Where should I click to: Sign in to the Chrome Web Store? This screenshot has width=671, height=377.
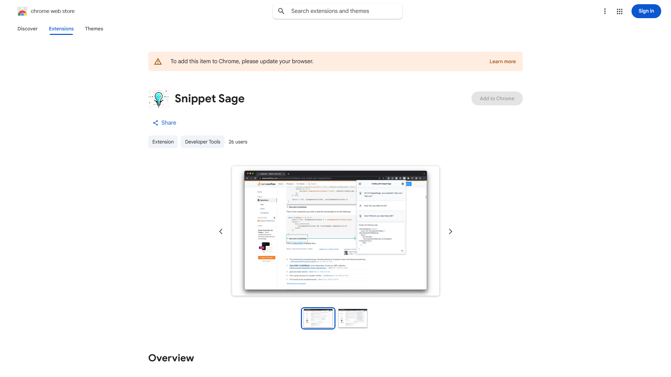click(x=646, y=11)
